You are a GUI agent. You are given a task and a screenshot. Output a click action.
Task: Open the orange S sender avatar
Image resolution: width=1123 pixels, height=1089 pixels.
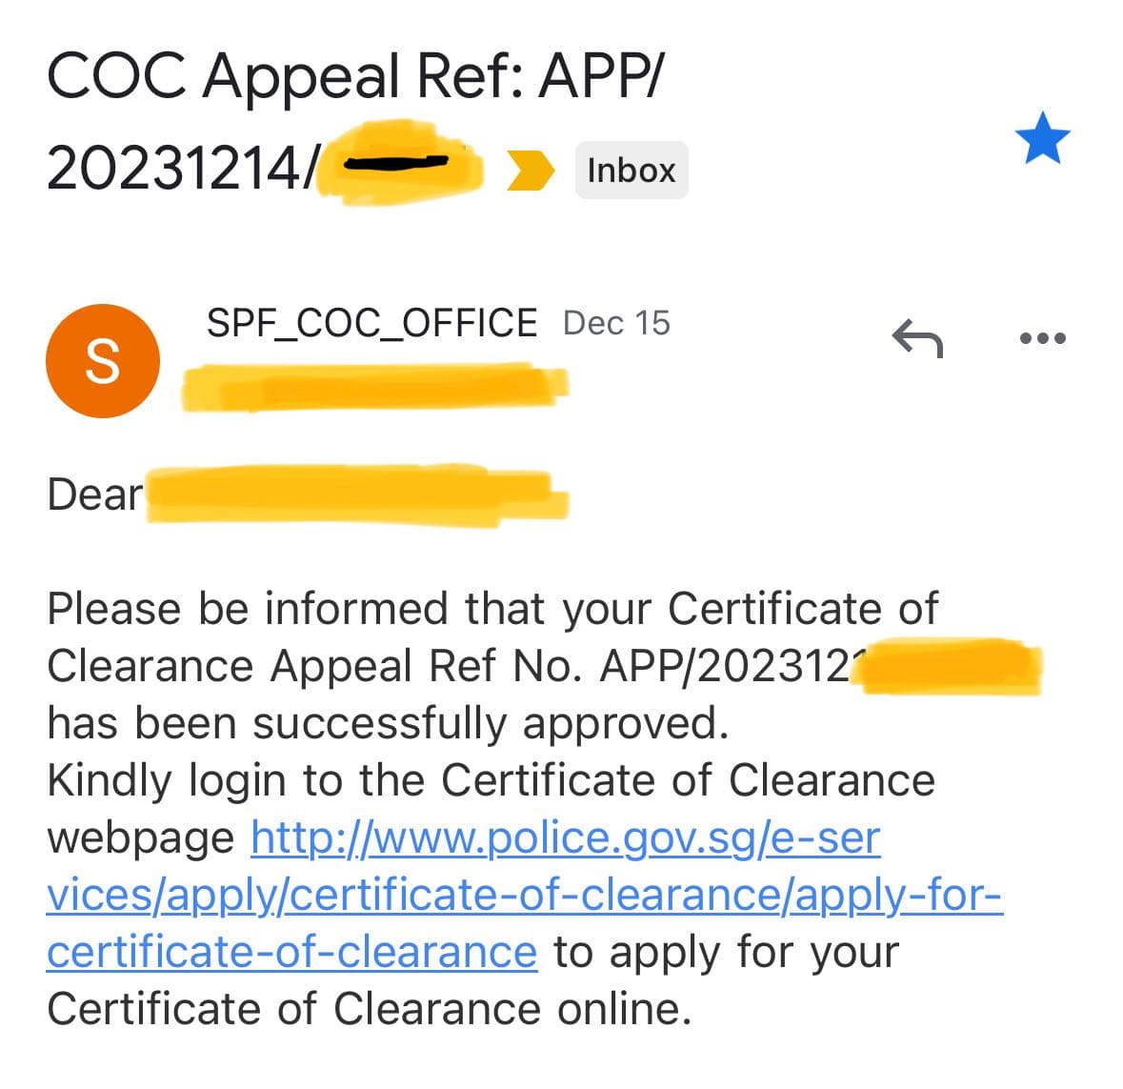pos(103,361)
